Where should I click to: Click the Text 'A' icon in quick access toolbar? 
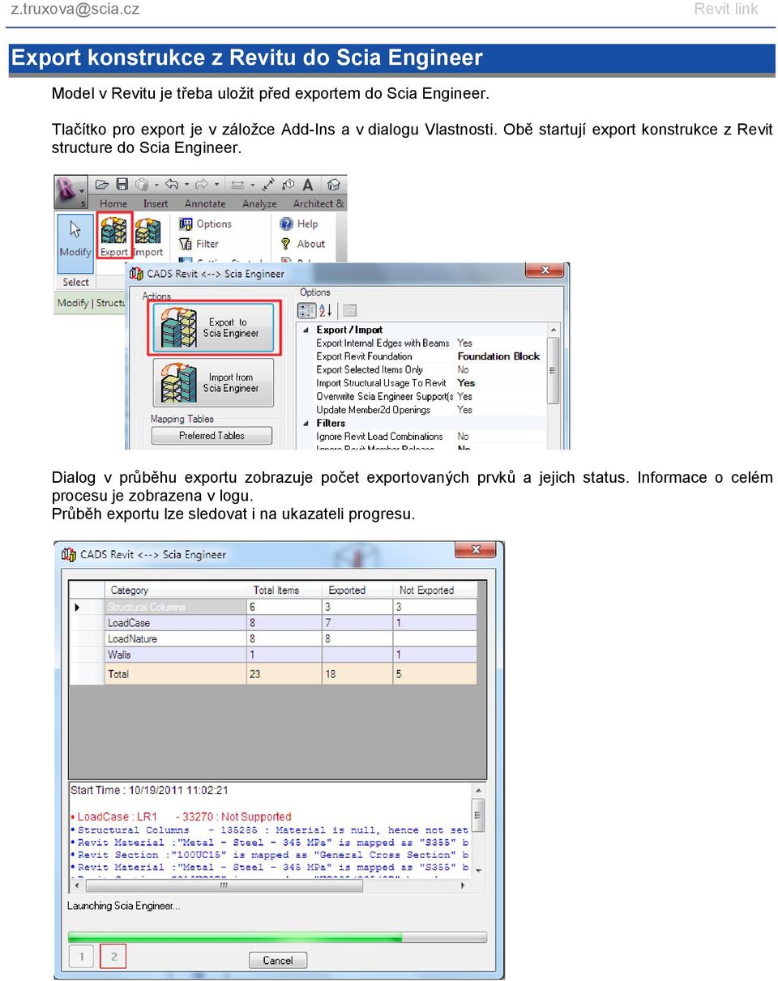308,185
